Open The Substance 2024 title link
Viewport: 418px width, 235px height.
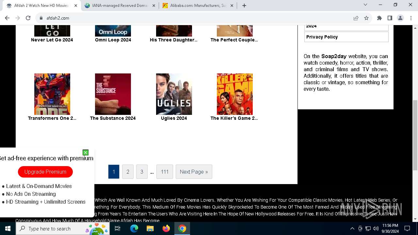(113, 118)
